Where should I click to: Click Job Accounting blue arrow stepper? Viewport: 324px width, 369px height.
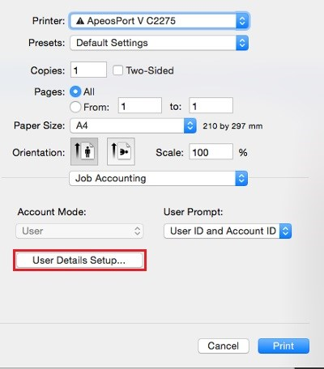tap(241, 178)
